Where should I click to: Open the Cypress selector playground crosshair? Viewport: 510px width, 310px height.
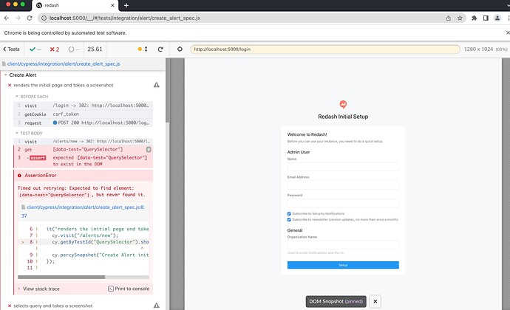coord(180,49)
